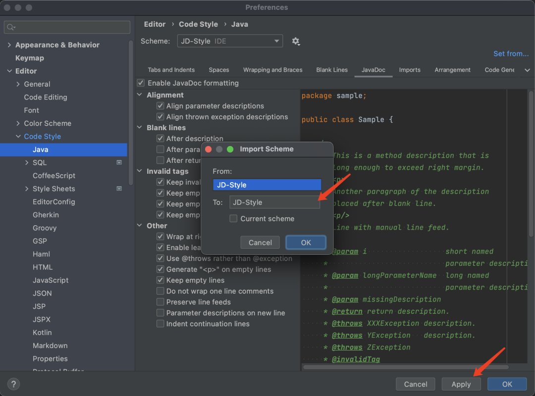Enable Current scheme checkbox in Import Scheme

(233, 219)
